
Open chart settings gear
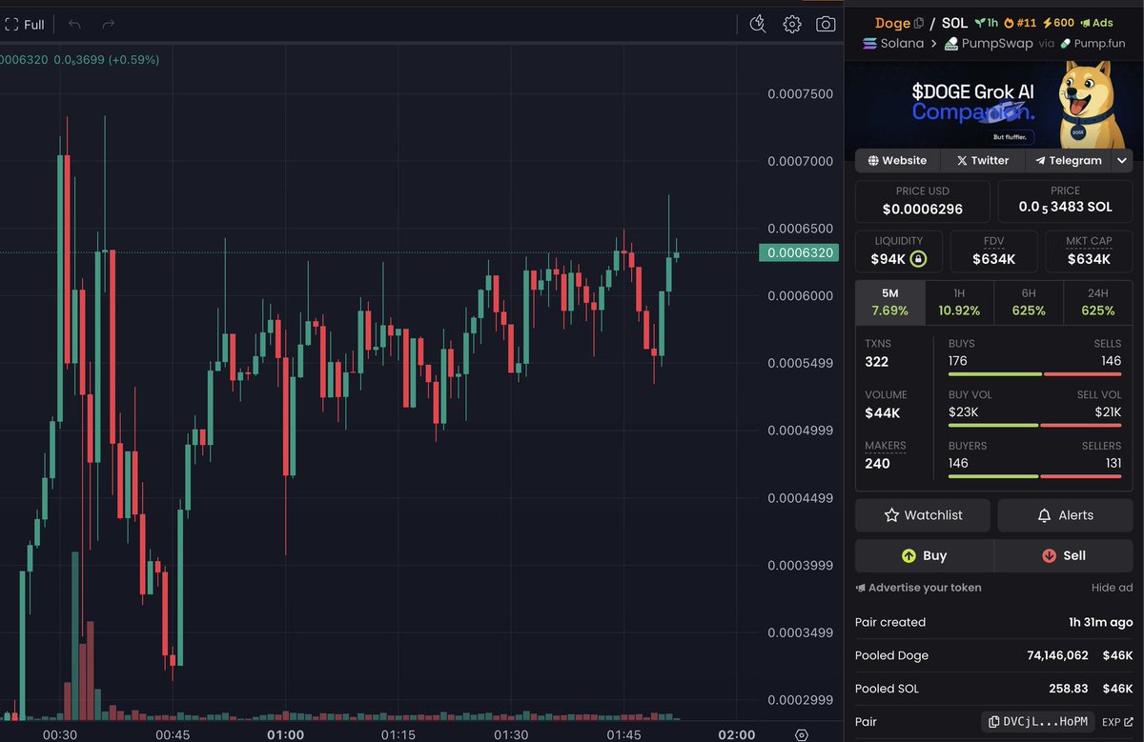pyautogui.click(x=792, y=25)
